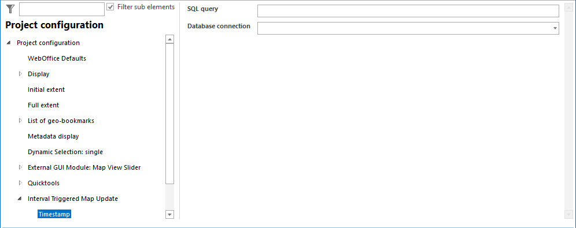Collapse the root Project configuration node
576x228 pixels.
pyautogui.click(x=9, y=43)
